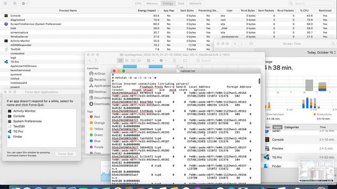Select the ScreenTimeService process icon
337x189 pixels.
(6, 24)
